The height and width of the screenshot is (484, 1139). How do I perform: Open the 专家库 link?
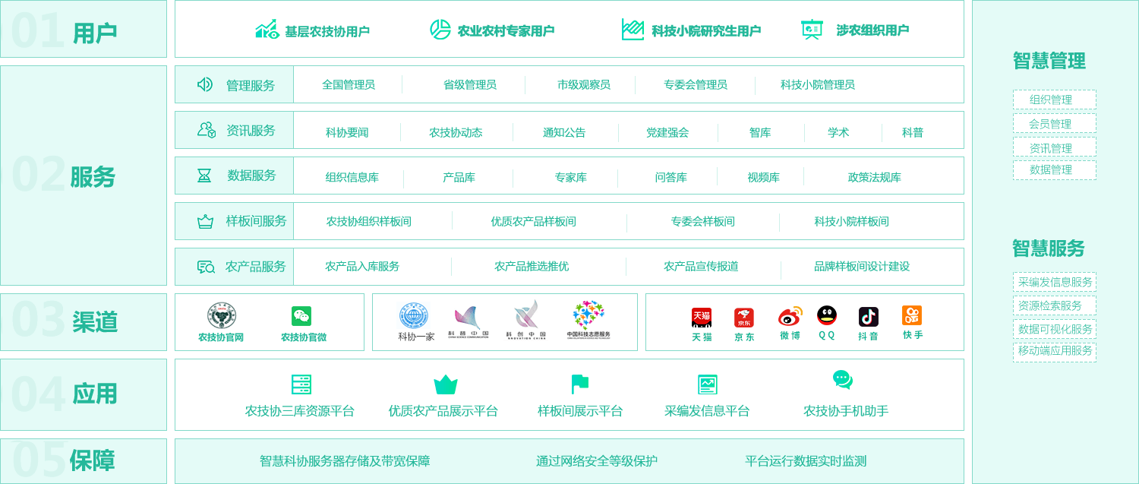(x=570, y=178)
